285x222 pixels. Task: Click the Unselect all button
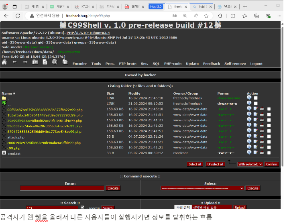point(216,164)
